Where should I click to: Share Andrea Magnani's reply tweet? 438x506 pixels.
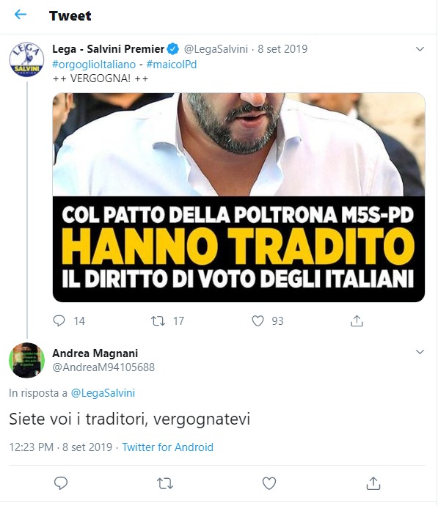point(373,483)
